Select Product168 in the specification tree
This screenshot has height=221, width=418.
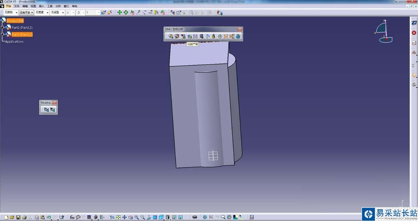click(15, 21)
